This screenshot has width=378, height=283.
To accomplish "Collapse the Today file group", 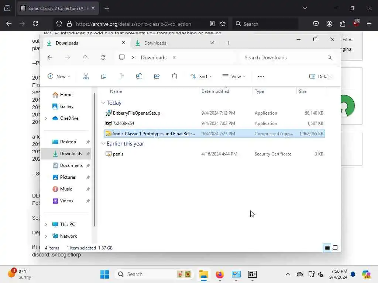I will tap(103, 103).
